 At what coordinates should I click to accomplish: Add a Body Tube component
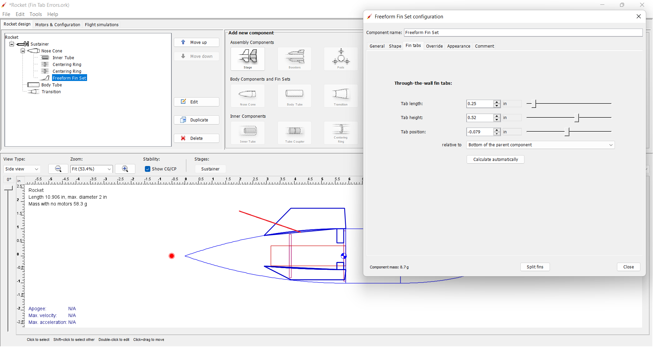[295, 96]
